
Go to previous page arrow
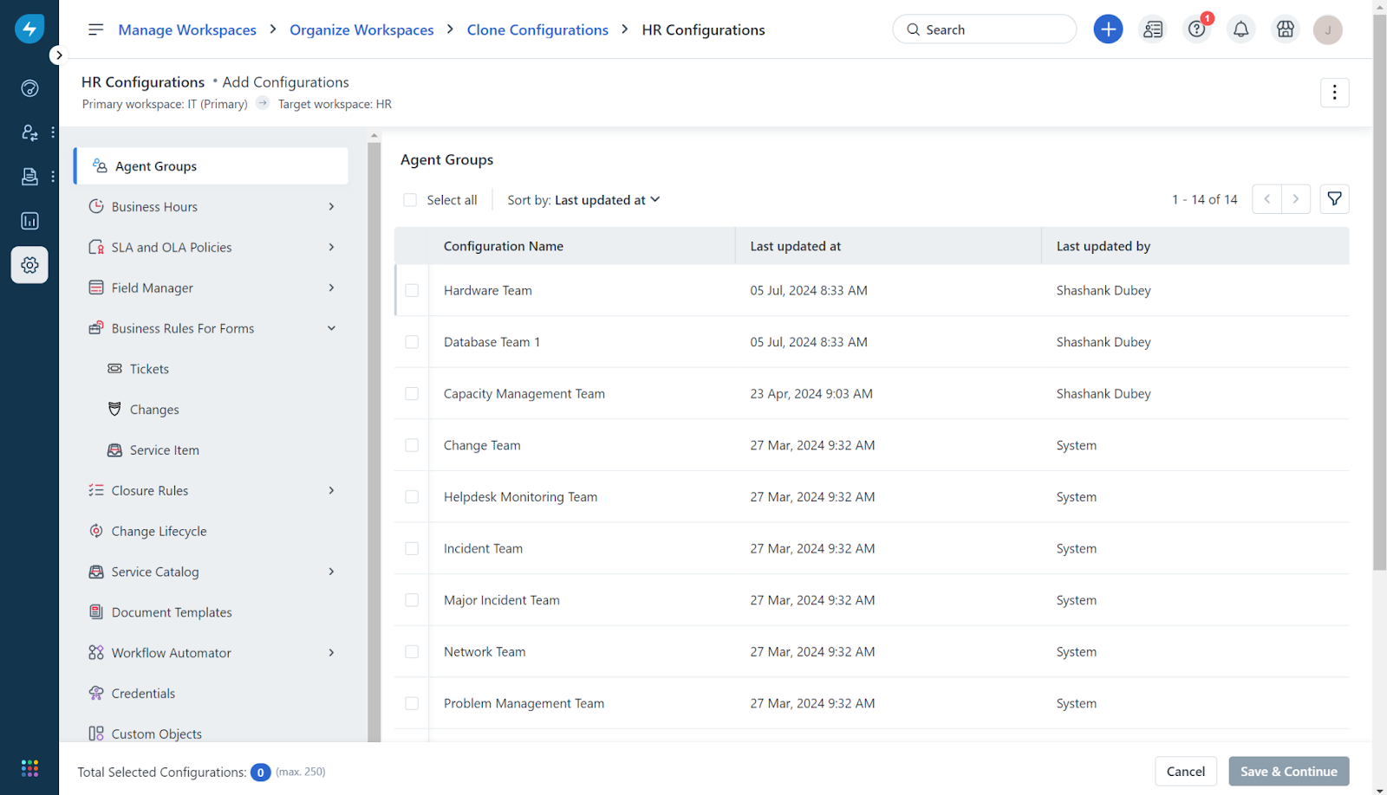pyautogui.click(x=1267, y=199)
